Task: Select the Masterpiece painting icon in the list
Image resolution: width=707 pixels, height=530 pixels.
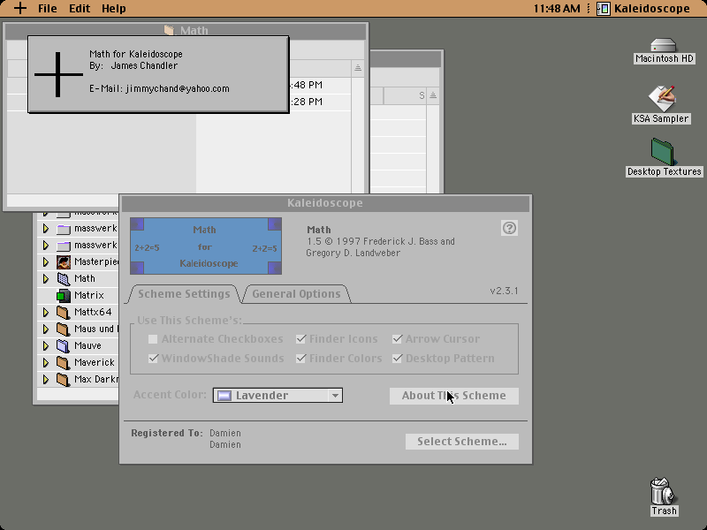Action: 64,261
